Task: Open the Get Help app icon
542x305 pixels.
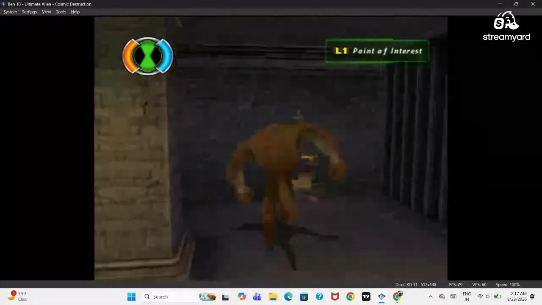Action: click(319, 297)
